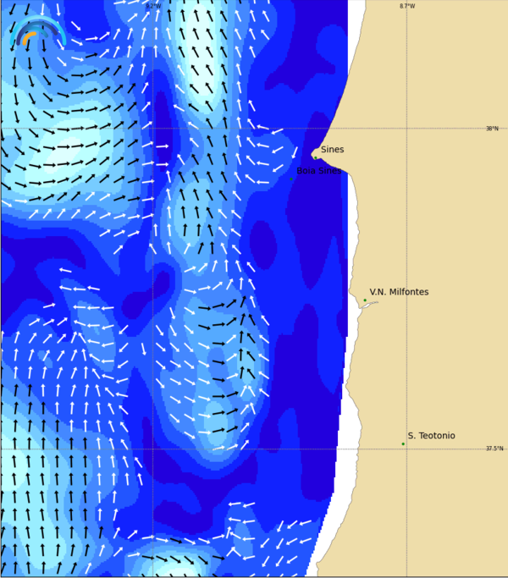Click the 37.5°N and 9.2°W gridline crossing
The image size is (508, 578).
pyautogui.click(x=152, y=449)
